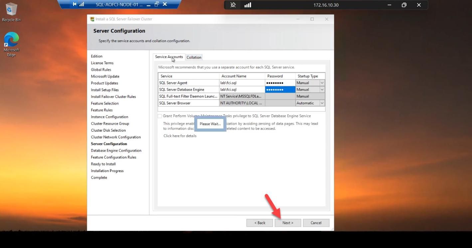
Task: Click the pin icon on SQL-AOFCI-NODE-01 connection bar
Action: 75,4
